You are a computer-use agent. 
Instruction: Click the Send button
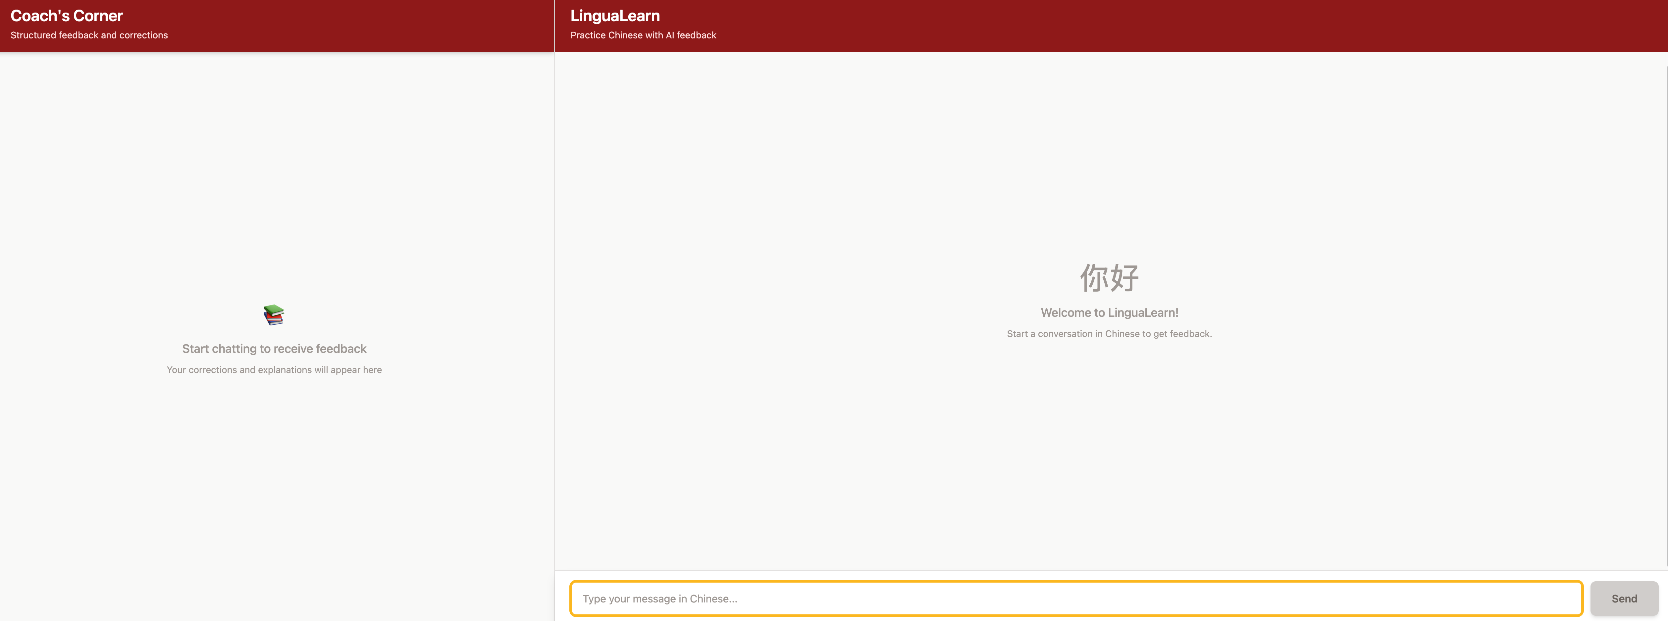1624,598
